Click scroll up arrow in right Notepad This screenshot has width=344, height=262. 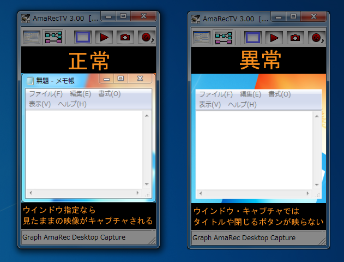pos(317,116)
